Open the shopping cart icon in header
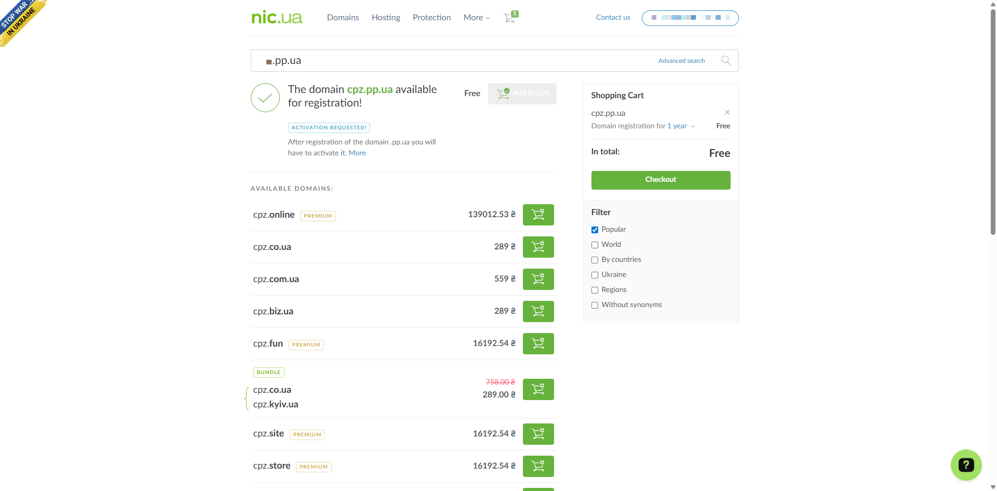Screen dimensions: 997x491 pos(510,18)
